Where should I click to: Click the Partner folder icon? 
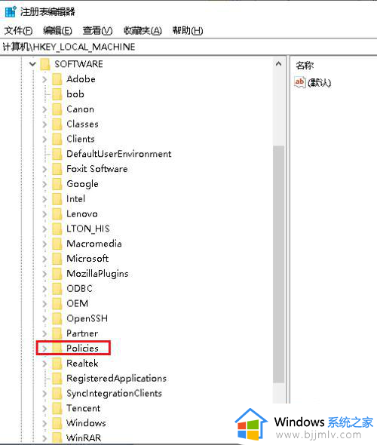[x=57, y=333]
